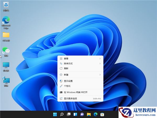This screenshot has height=118, width=157.
Task: Open the Widgets taskbar icon
Action: 75,114
